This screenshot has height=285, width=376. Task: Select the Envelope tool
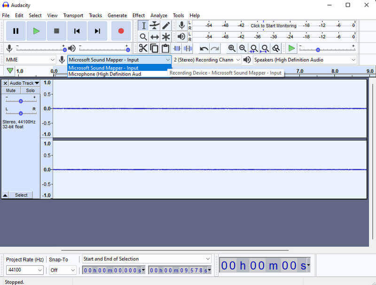click(155, 26)
